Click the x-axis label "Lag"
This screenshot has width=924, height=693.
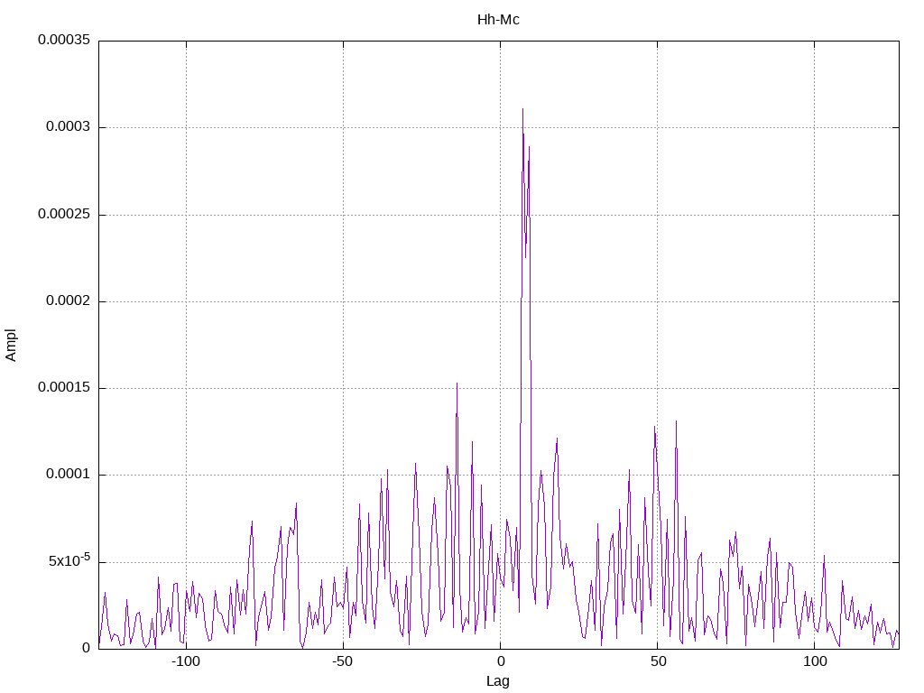pos(498,680)
